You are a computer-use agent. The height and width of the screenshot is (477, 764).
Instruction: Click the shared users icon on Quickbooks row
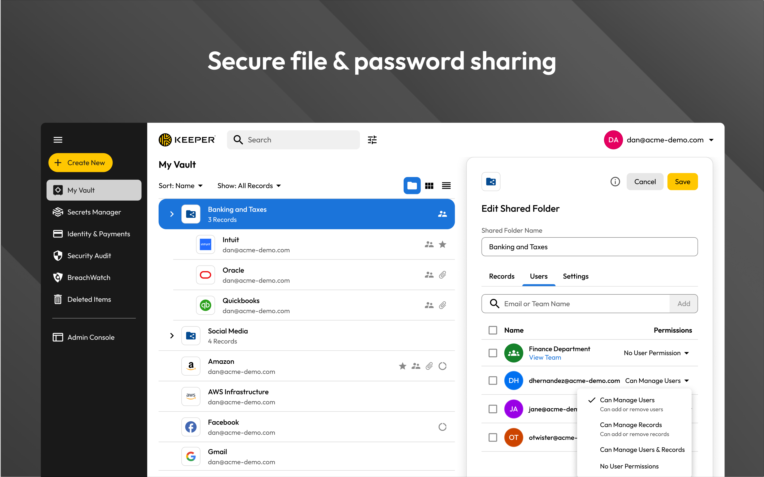tap(429, 305)
